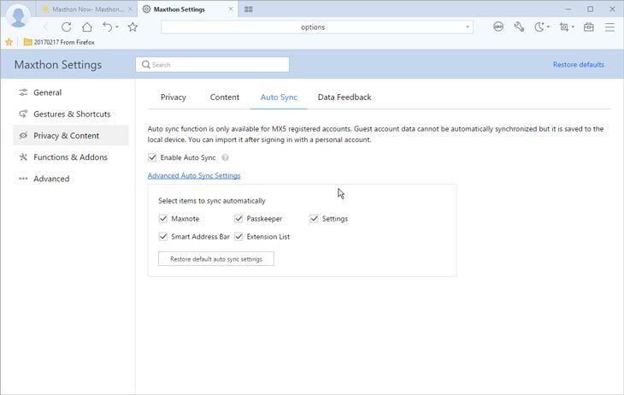Switch to the Privacy tab
624x395 pixels.
point(174,97)
